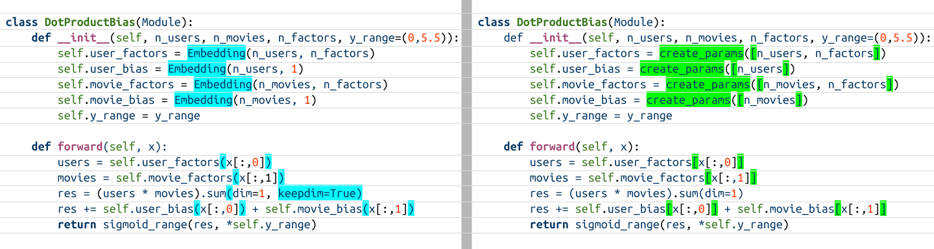Click the .sum(dim=1) line in right pane

(x=636, y=193)
